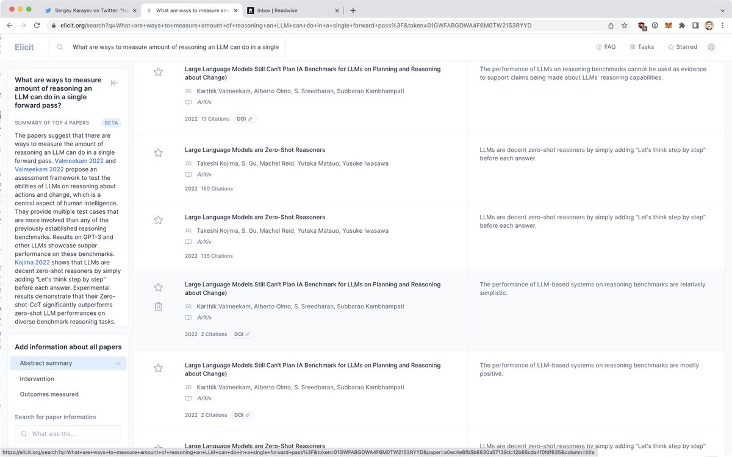Toggle Abstract summary column option

(x=68, y=363)
